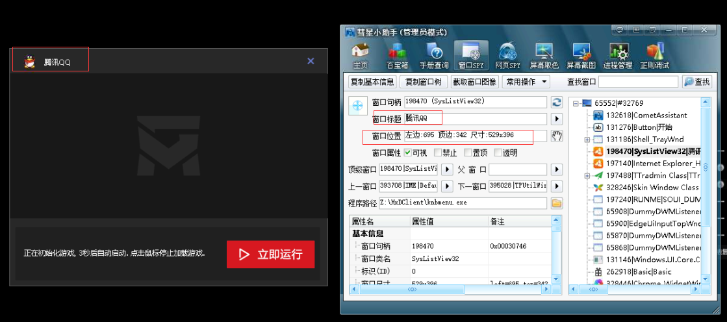
Task: Expand the 197488|TTradmin Class tree node
Action: tap(587, 175)
